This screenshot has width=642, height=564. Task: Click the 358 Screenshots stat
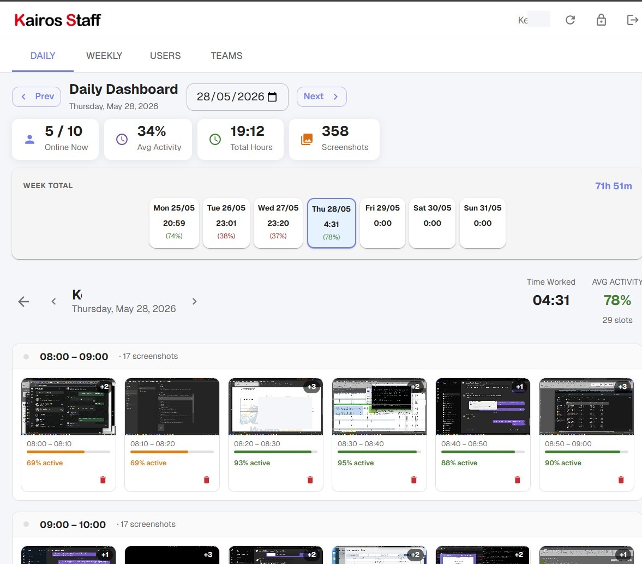click(x=334, y=139)
